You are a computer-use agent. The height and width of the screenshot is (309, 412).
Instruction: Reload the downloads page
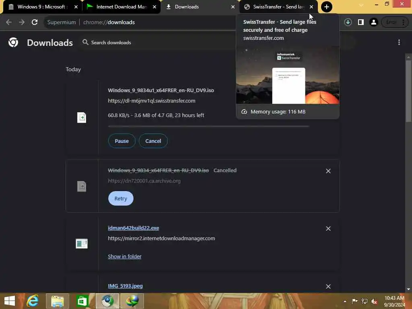(35, 23)
